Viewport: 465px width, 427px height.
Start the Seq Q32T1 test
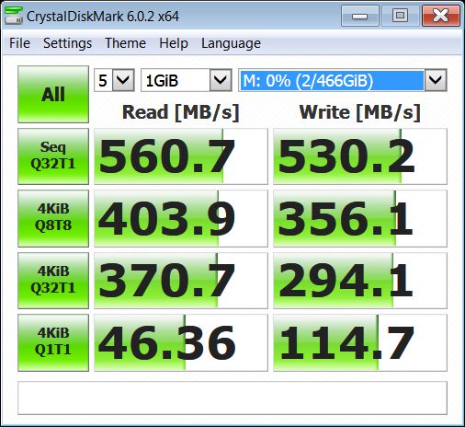(x=53, y=156)
